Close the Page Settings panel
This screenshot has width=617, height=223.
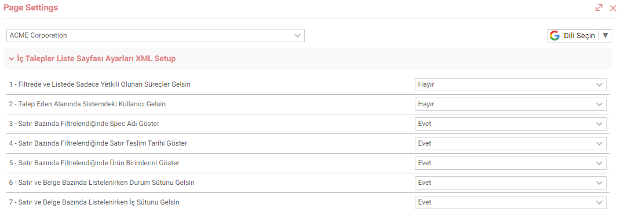pyautogui.click(x=613, y=8)
